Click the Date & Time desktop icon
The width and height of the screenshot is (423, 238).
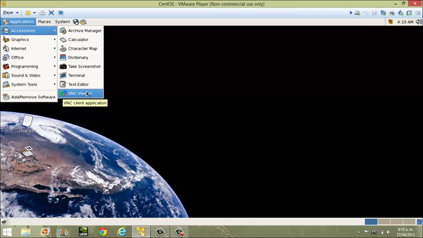(28, 155)
